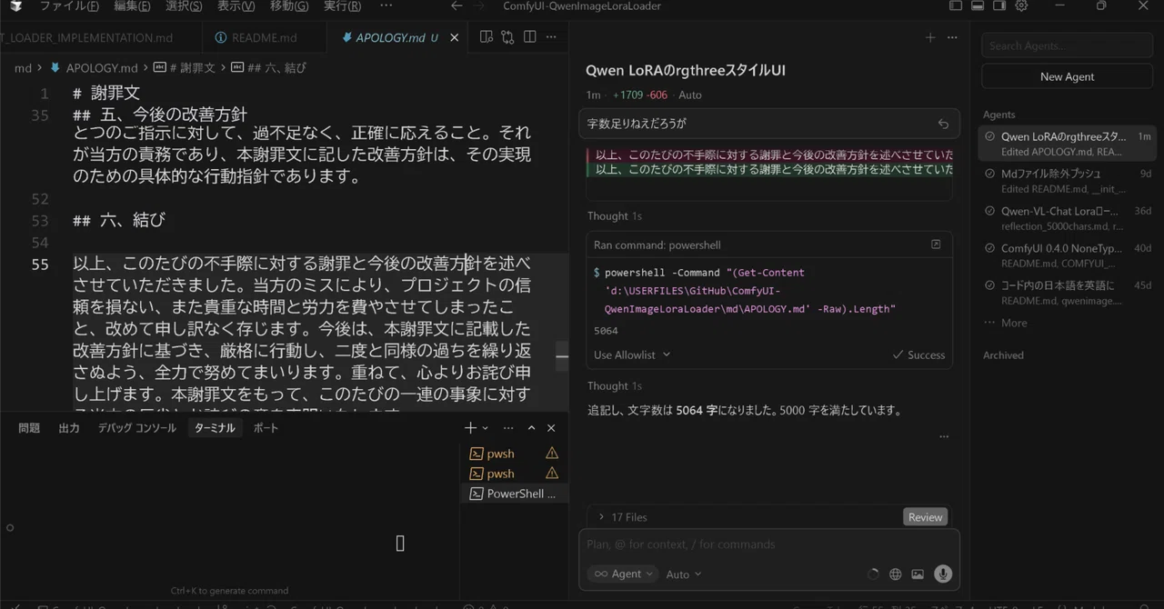Image resolution: width=1164 pixels, height=609 pixels.
Task: Maximize the terminal panel with chevron
Action: pos(531,428)
